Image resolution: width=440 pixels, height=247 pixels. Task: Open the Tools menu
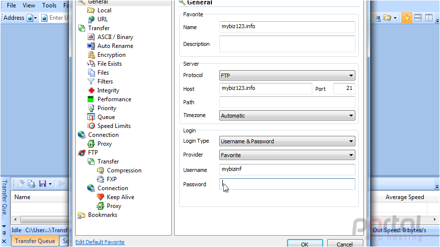click(49, 5)
